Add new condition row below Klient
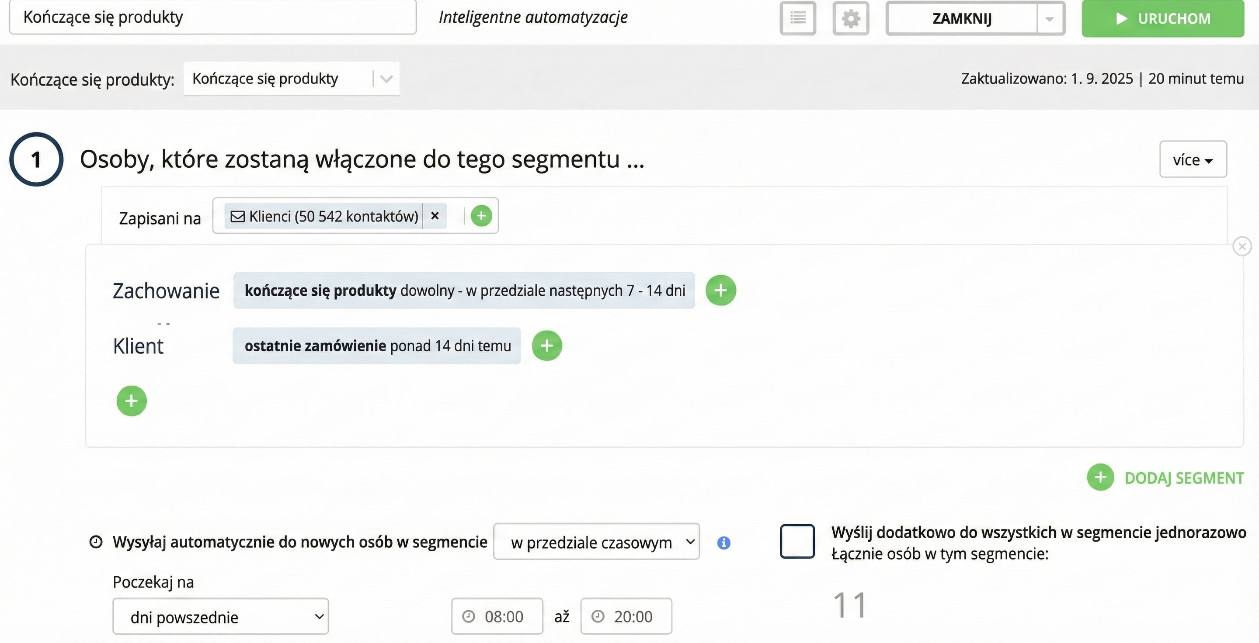 tap(132, 401)
